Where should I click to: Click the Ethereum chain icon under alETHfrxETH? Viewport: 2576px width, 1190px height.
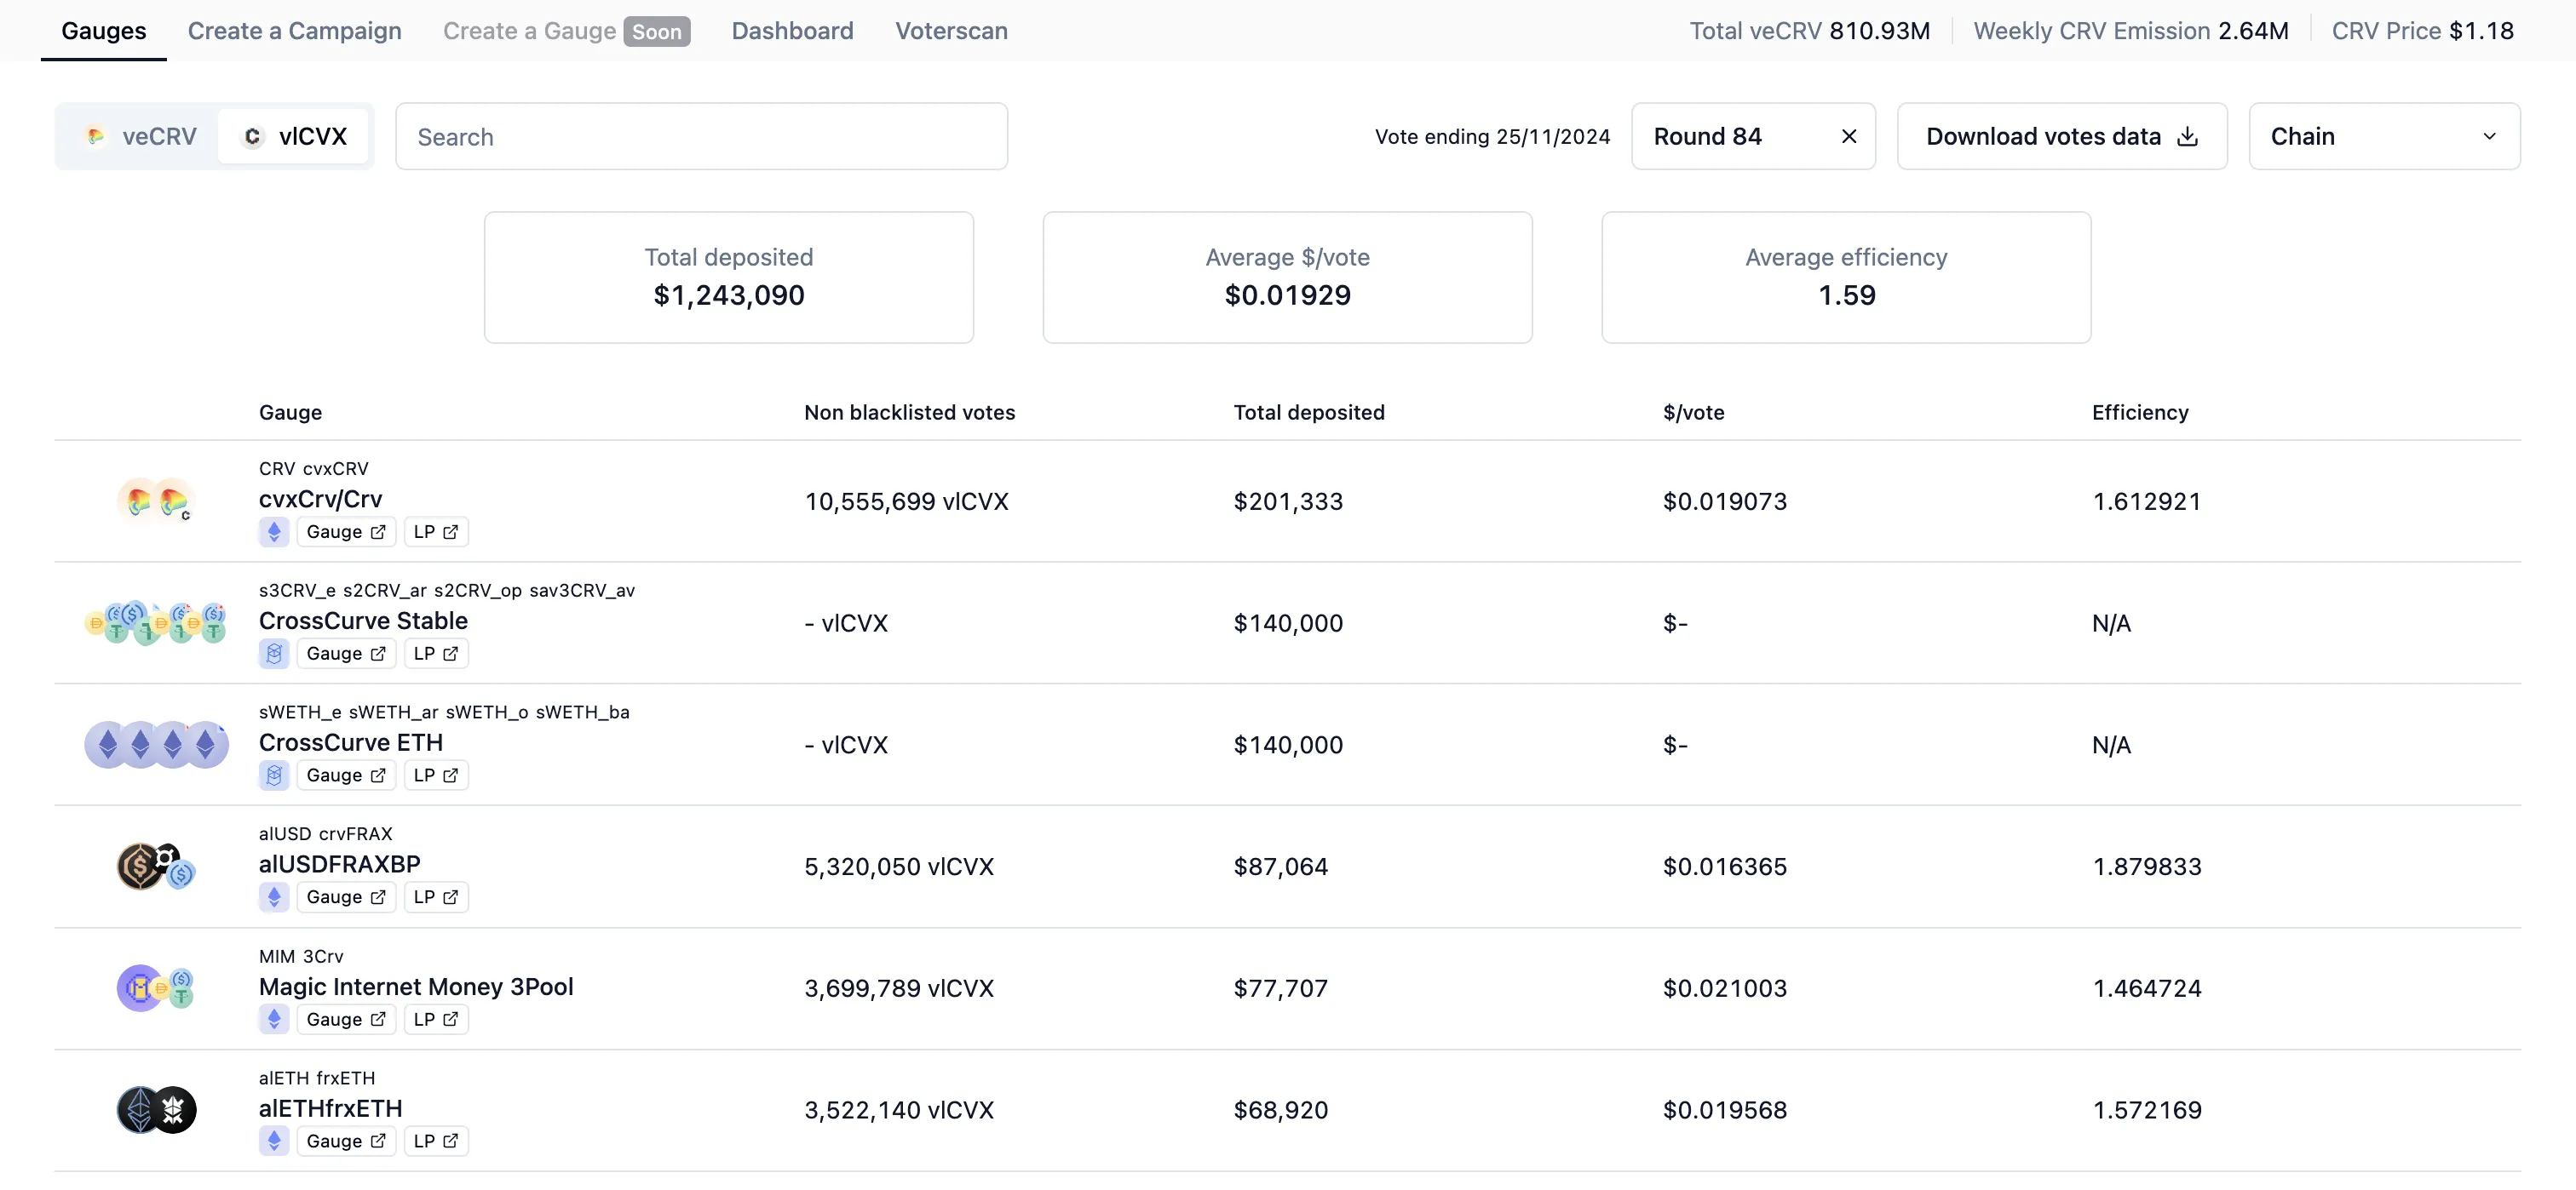pyautogui.click(x=274, y=1141)
